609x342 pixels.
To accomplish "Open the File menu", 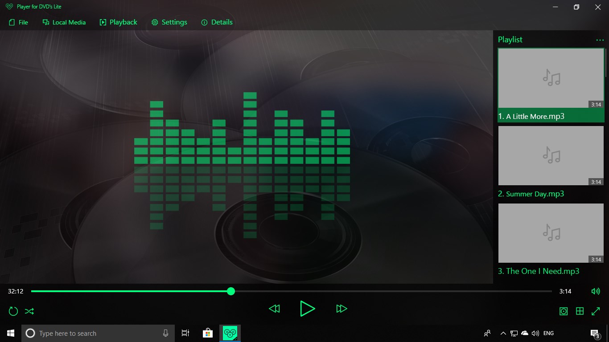I will (18, 22).
